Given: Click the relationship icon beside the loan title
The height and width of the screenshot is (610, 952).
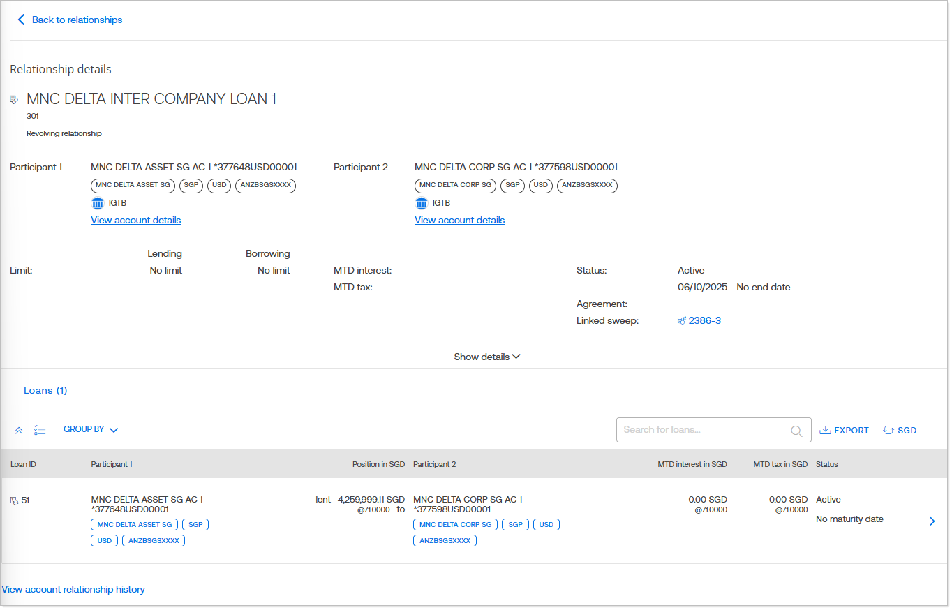Looking at the screenshot, I should 14,100.
